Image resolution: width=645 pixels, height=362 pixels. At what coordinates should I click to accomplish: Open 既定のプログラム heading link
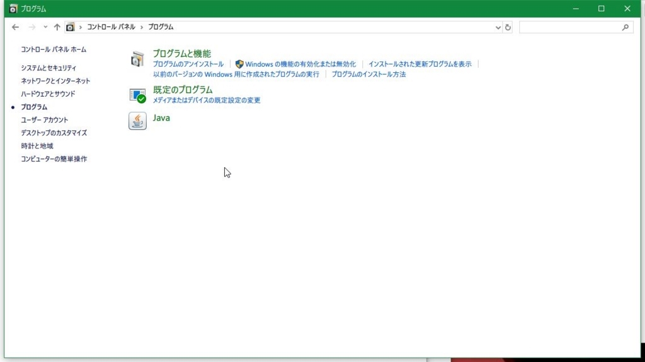click(183, 90)
